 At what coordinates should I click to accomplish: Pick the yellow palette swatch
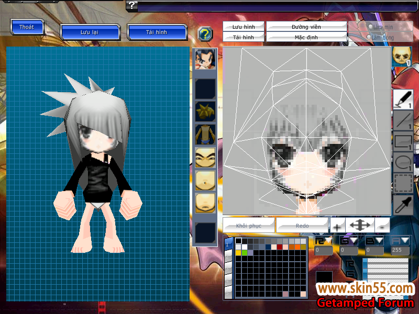point(238,253)
